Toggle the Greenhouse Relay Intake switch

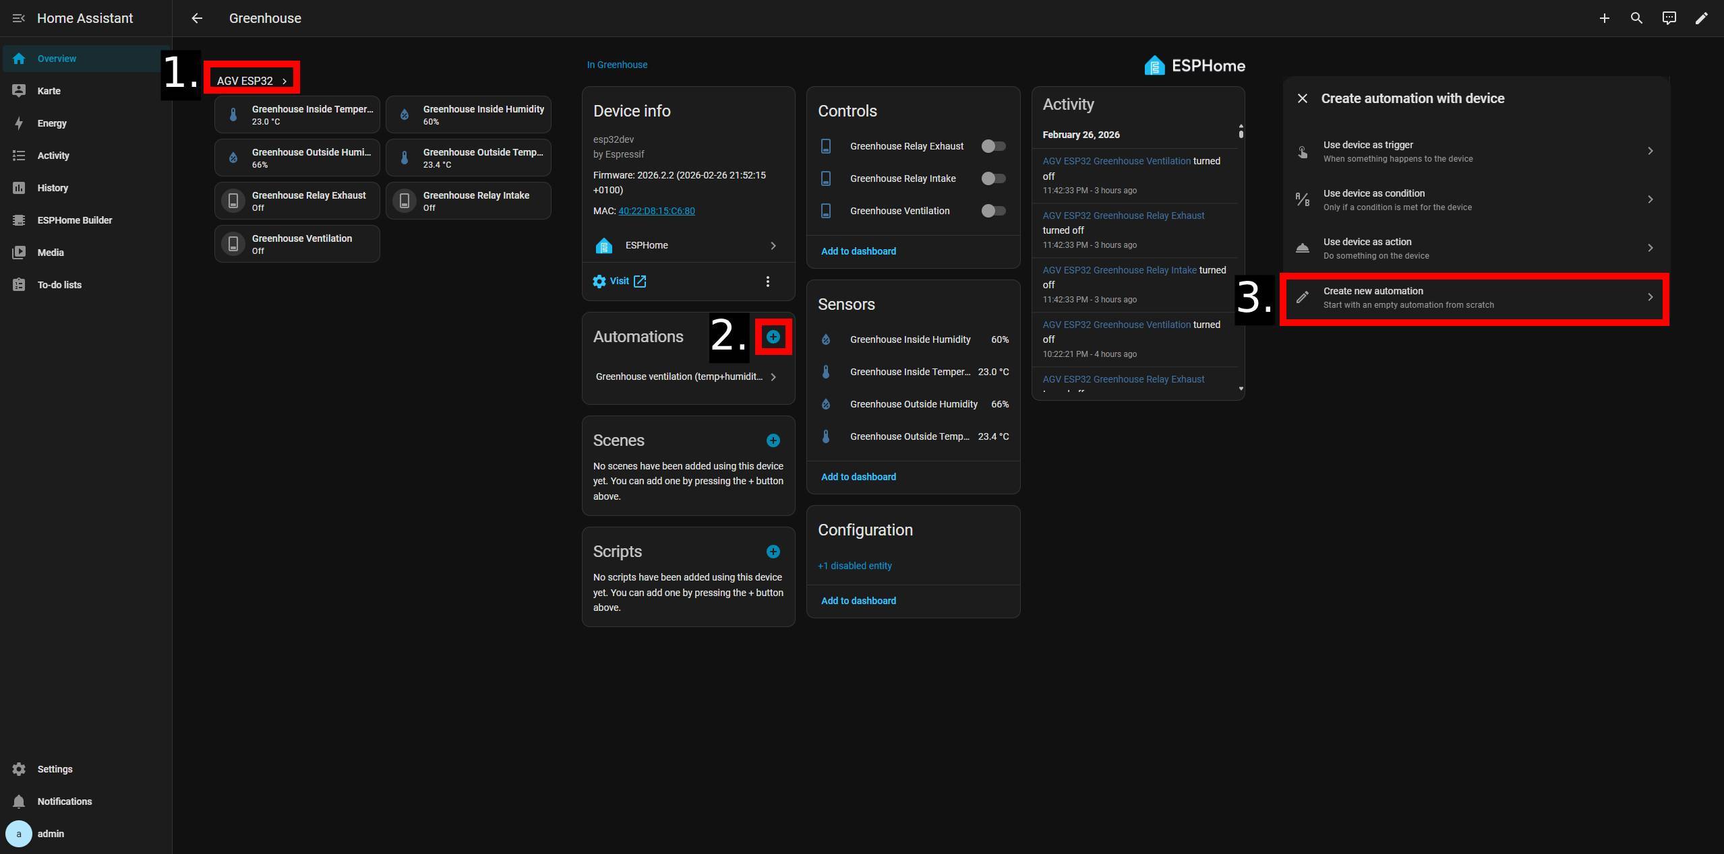click(993, 178)
